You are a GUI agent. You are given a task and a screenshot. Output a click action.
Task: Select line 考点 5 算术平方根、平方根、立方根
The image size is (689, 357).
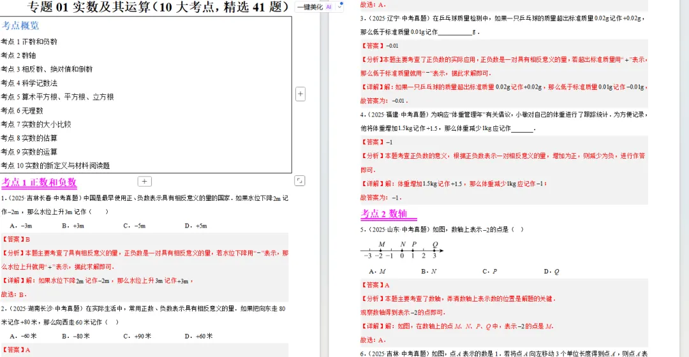click(x=57, y=97)
